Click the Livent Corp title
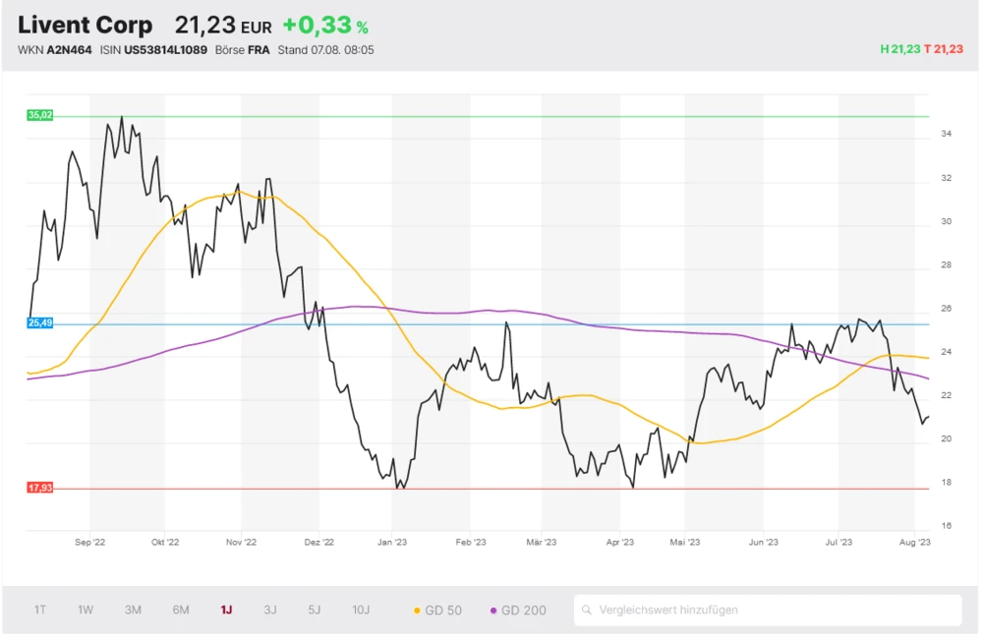Viewport: 983px width, 639px height. pyautogui.click(x=86, y=26)
